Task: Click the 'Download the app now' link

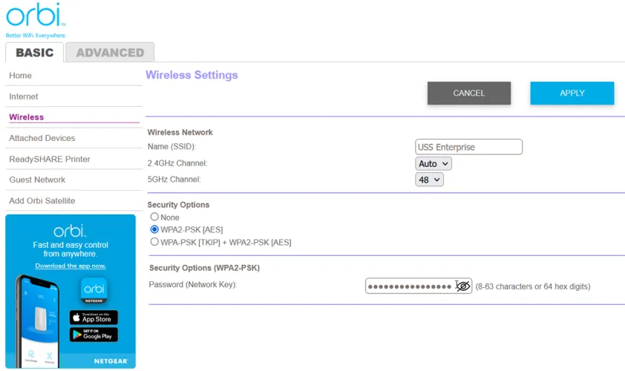Action: 71,266
